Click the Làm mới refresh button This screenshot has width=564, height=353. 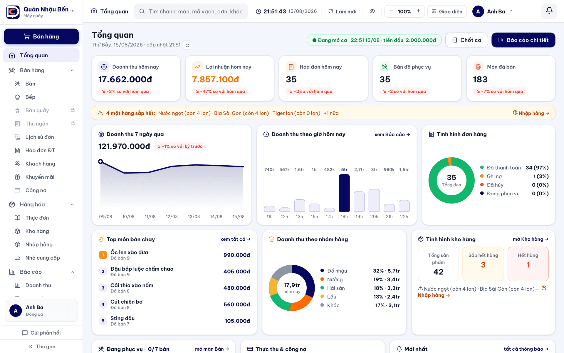point(342,11)
